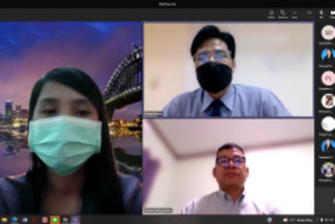Select the round emblem avatar at strip bottom
The width and height of the screenshot is (335, 224).
click(328, 170)
